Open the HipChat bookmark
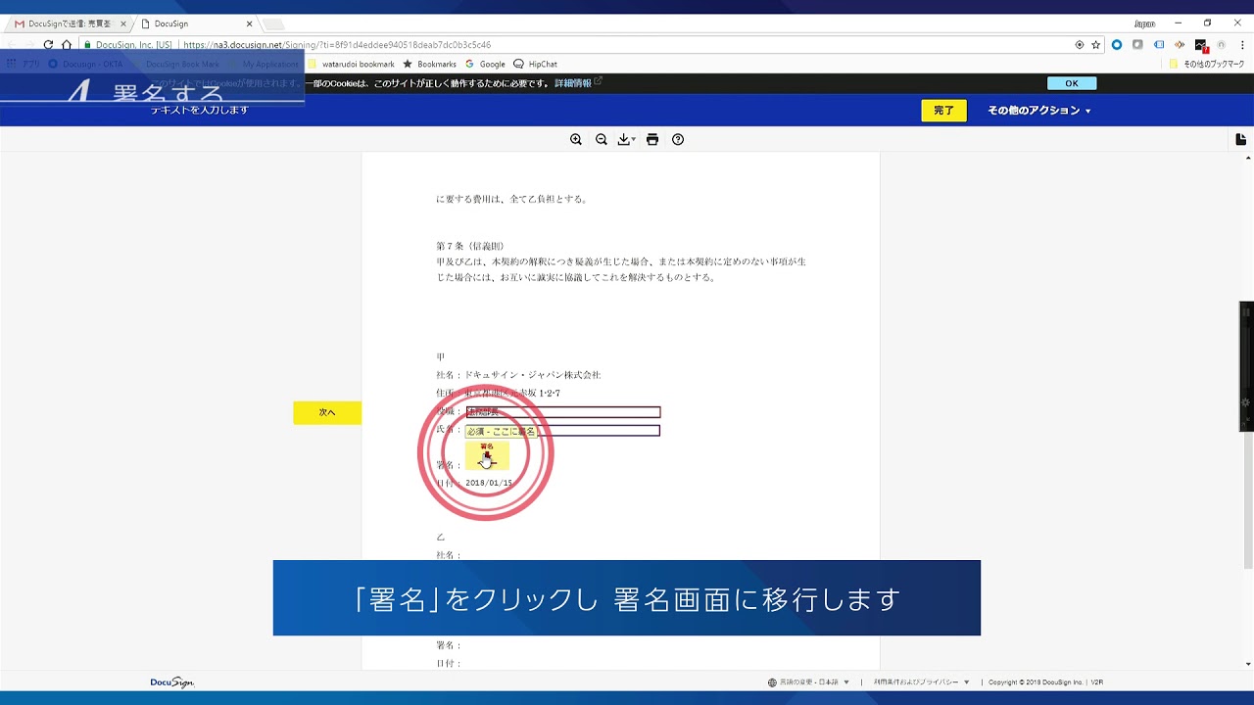The height and width of the screenshot is (705, 1254). tap(535, 64)
